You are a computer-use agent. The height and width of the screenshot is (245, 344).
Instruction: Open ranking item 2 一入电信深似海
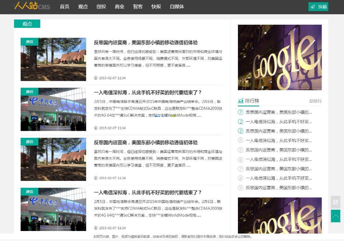(x=278, y=122)
